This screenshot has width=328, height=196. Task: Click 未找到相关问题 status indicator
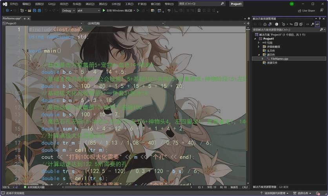pos(34,187)
